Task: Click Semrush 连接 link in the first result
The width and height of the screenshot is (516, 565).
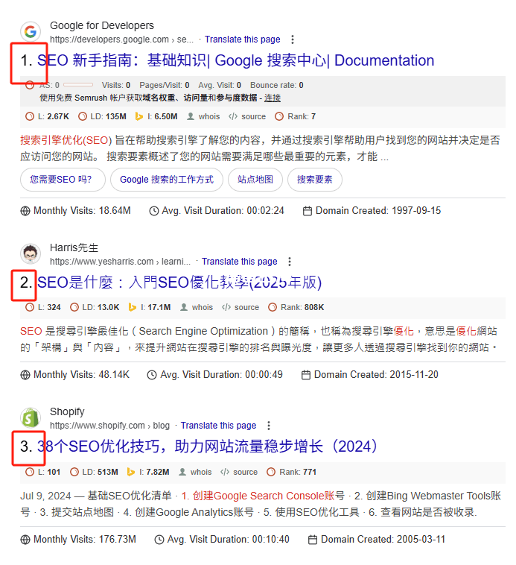Action: click(273, 98)
